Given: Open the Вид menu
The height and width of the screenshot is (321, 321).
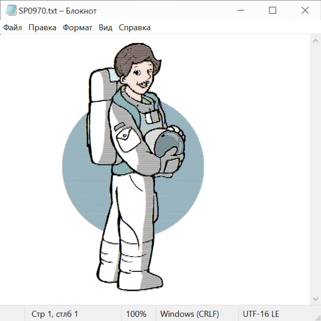Looking at the screenshot, I should pos(106,27).
